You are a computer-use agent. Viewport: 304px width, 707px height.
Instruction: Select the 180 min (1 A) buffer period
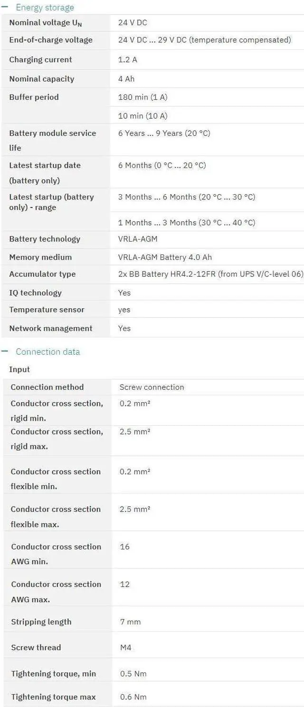(x=142, y=97)
